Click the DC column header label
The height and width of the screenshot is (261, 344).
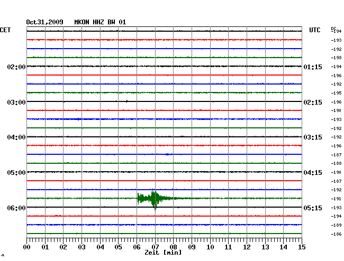[x=333, y=29]
